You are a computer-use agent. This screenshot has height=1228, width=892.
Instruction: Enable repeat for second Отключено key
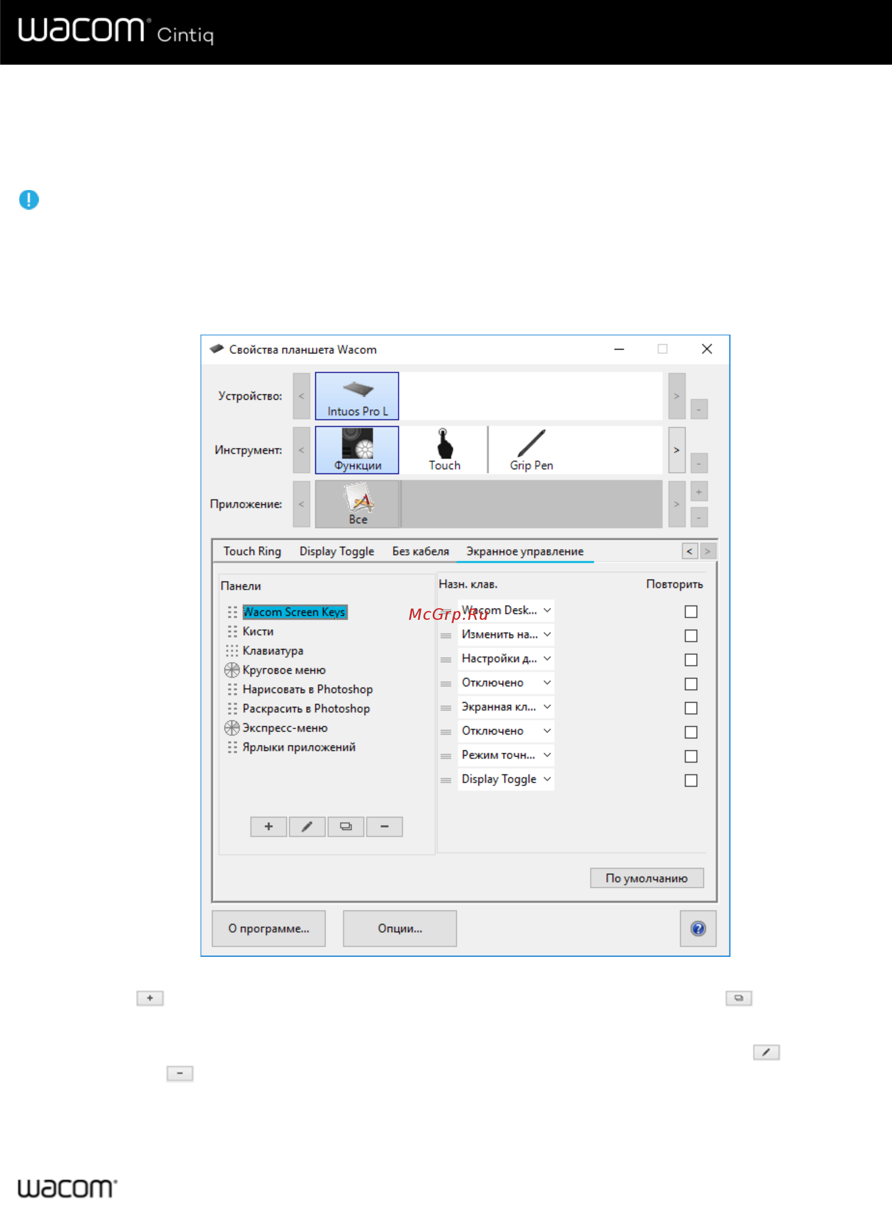[x=691, y=732]
